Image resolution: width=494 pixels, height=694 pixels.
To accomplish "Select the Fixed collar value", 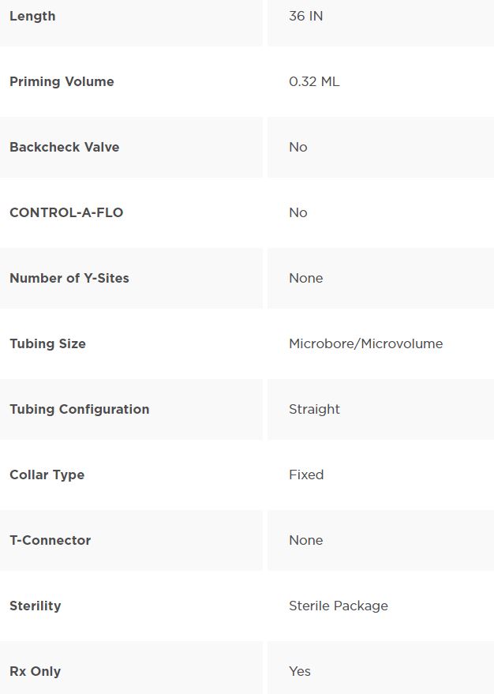I will coord(306,475).
